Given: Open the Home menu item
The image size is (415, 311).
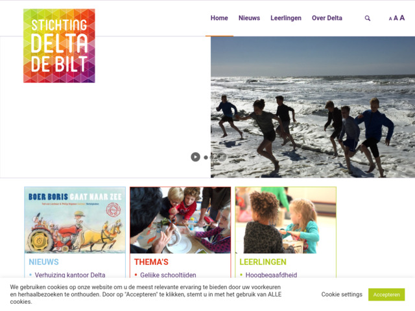Looking at the screenshot, I should point(219,18).
